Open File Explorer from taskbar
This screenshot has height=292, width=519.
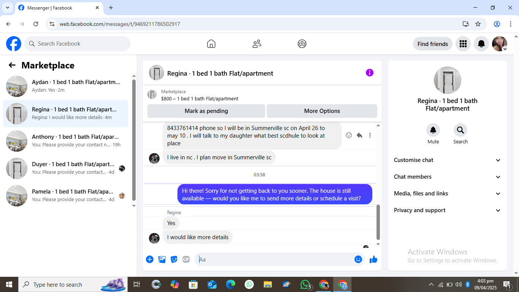tap(268, 284)
